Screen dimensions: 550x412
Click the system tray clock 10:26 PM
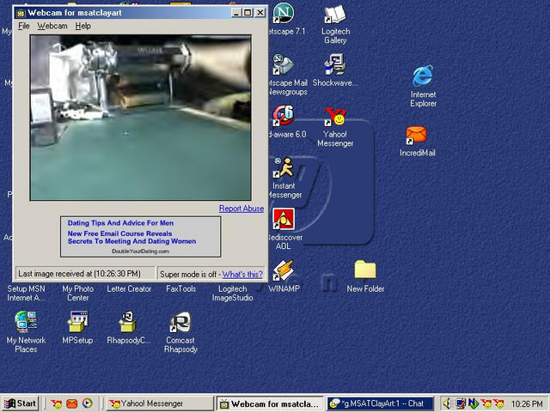pos(527,404)
